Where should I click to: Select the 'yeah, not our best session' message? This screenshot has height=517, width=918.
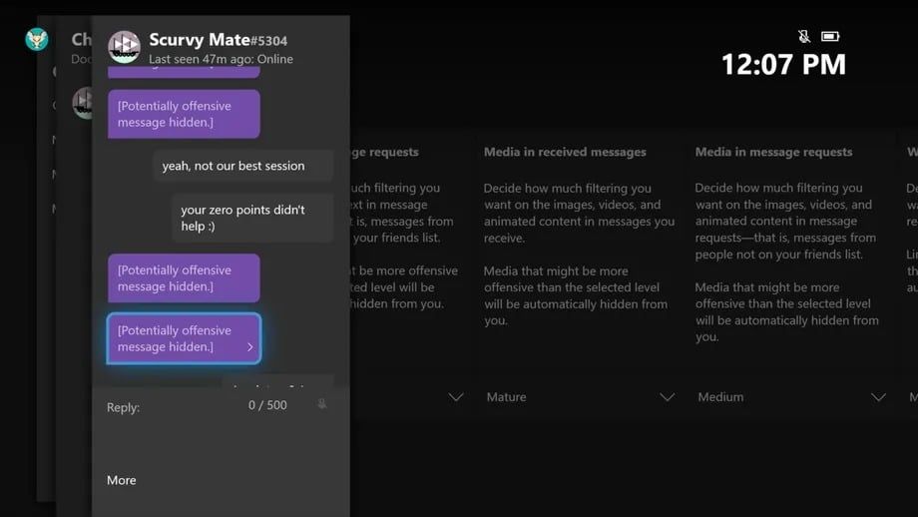coord(242,166)
